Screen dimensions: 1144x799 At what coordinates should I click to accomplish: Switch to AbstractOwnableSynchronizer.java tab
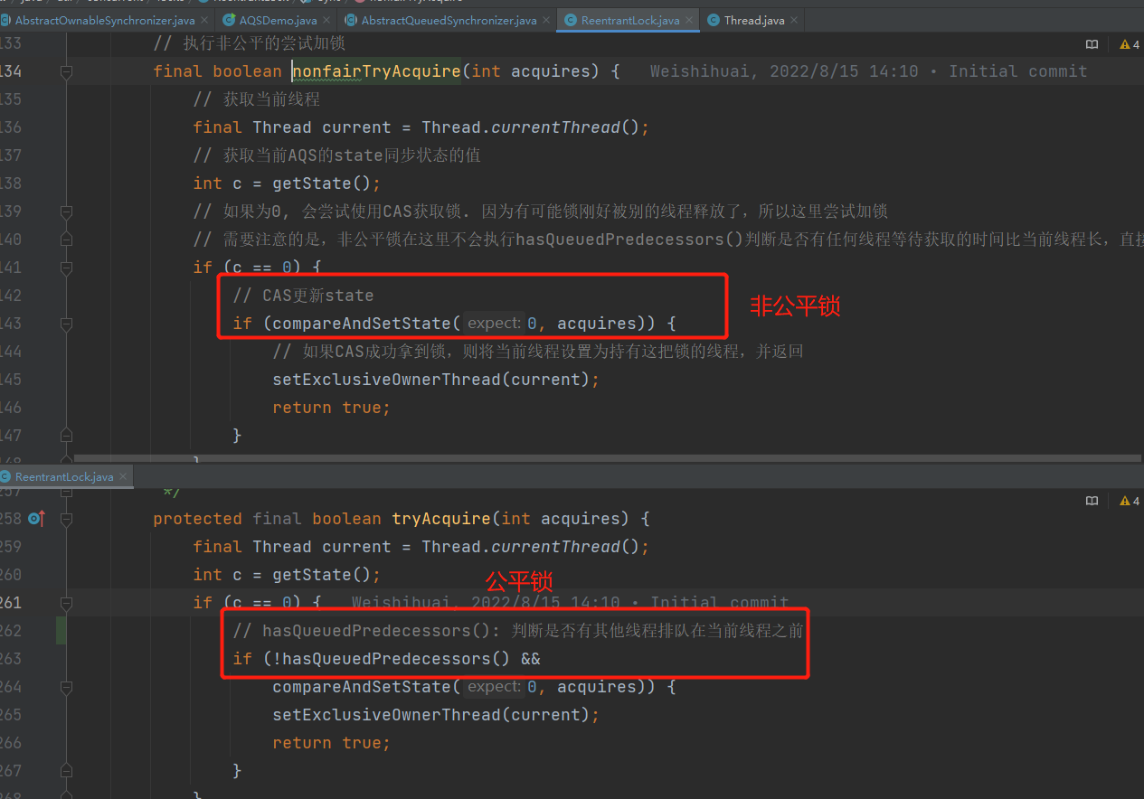point(104,20)
